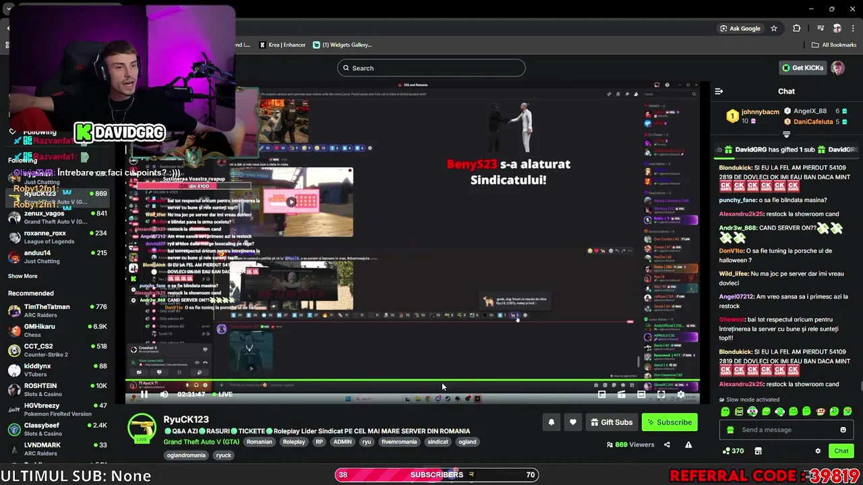This screenshot has height=485, width=863.
Task: Open the Kick user profile avatar menu
Action: [x=837, y=68]
